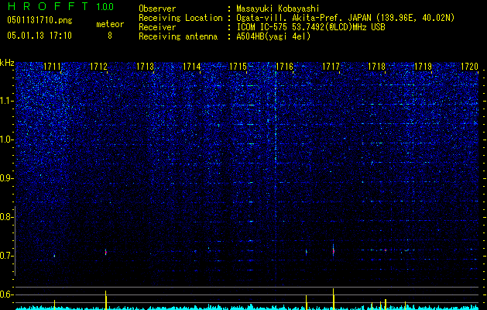Click the meteor count label

(110, 24)
